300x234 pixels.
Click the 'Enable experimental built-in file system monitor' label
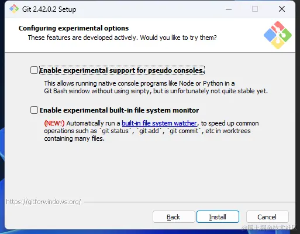click(x=119, y=110)
